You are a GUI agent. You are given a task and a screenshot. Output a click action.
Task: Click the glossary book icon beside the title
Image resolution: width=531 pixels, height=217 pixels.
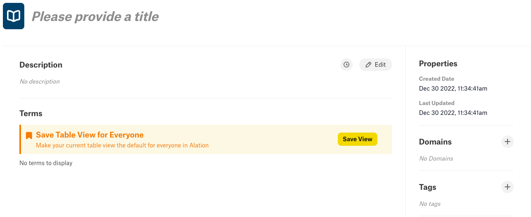click(x=14, y=16)
